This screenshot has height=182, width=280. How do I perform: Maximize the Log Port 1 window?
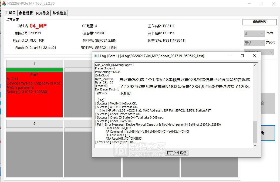pos(242,56)
